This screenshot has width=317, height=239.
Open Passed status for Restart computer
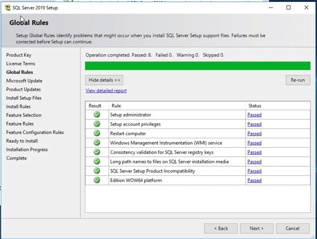coord(254,133)
